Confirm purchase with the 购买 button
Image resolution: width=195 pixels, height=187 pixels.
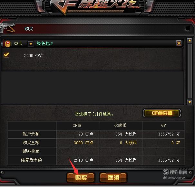pos(81,178)
